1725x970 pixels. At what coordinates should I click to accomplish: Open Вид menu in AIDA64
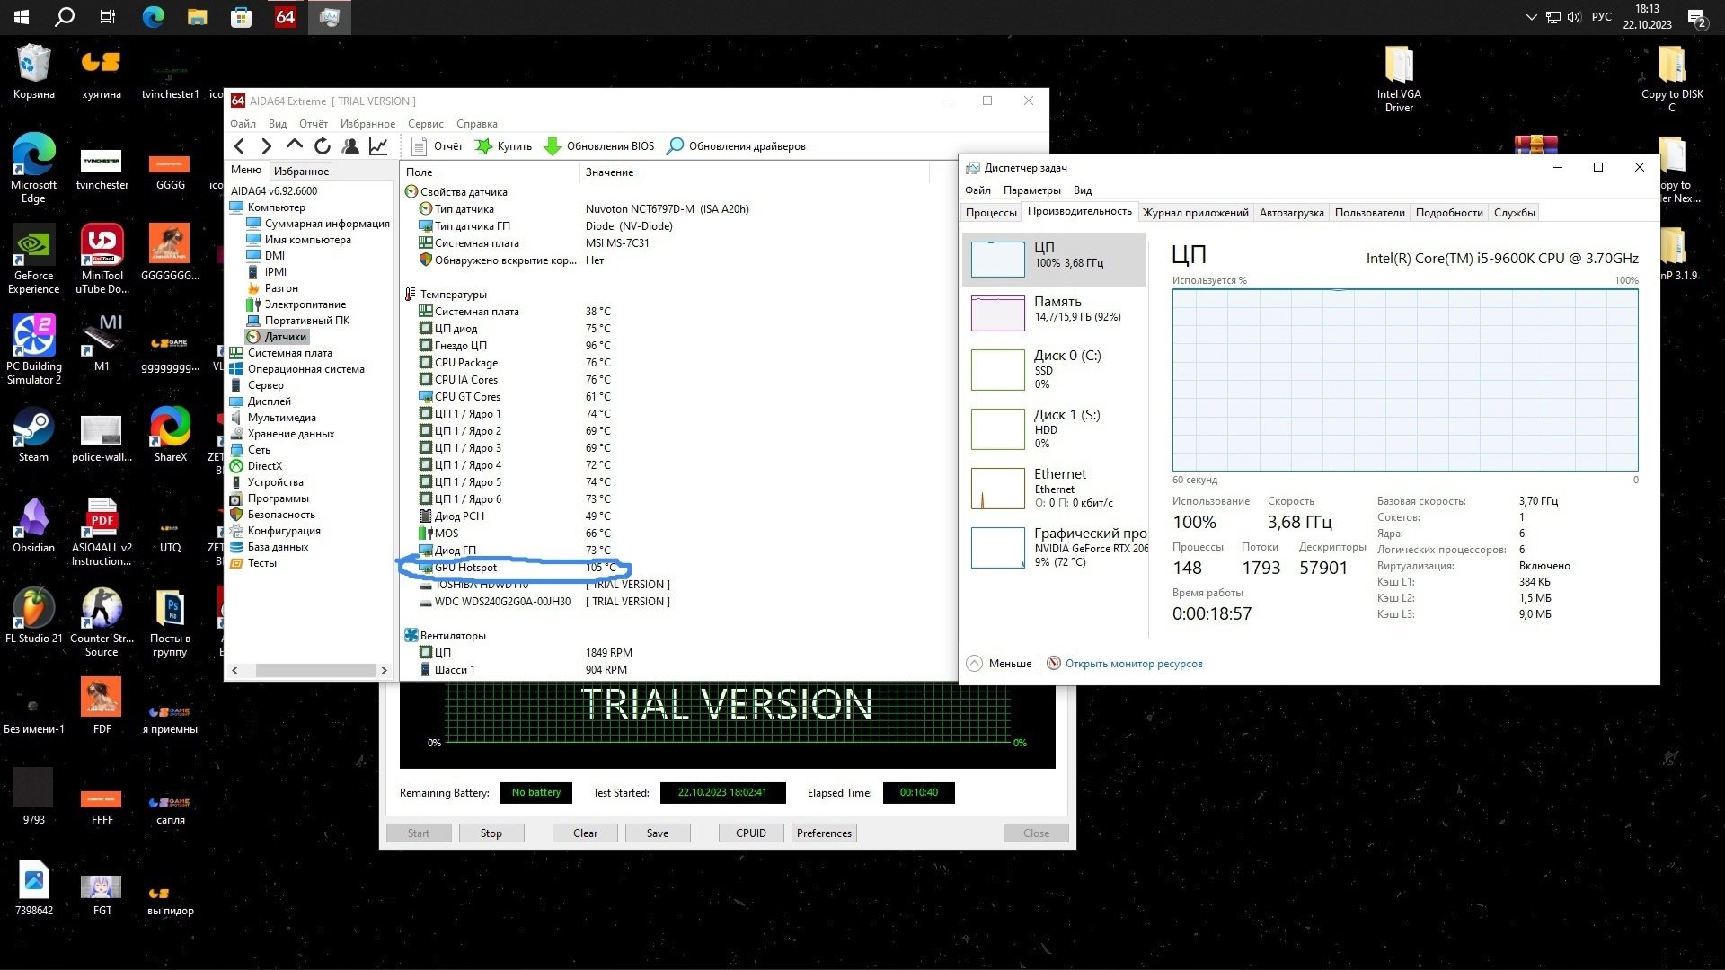click(278, 124)
